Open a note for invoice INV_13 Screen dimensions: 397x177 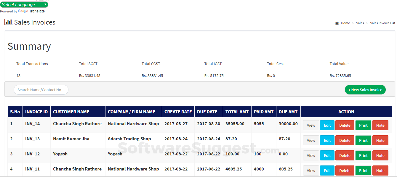point(380,140)
